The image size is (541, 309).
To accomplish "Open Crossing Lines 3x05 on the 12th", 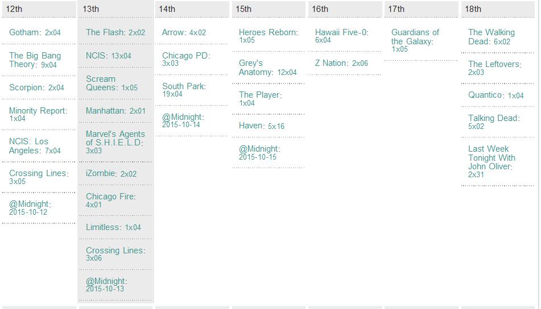I will pos(39,177).
